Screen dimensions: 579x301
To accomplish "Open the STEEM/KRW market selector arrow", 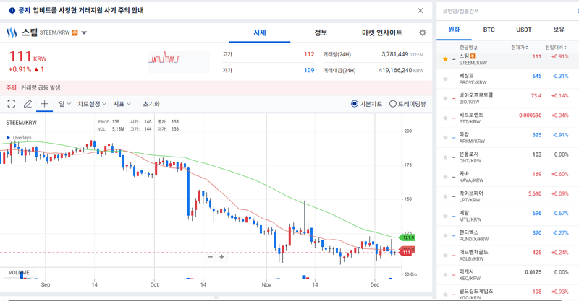I will [x=84, y=33].
